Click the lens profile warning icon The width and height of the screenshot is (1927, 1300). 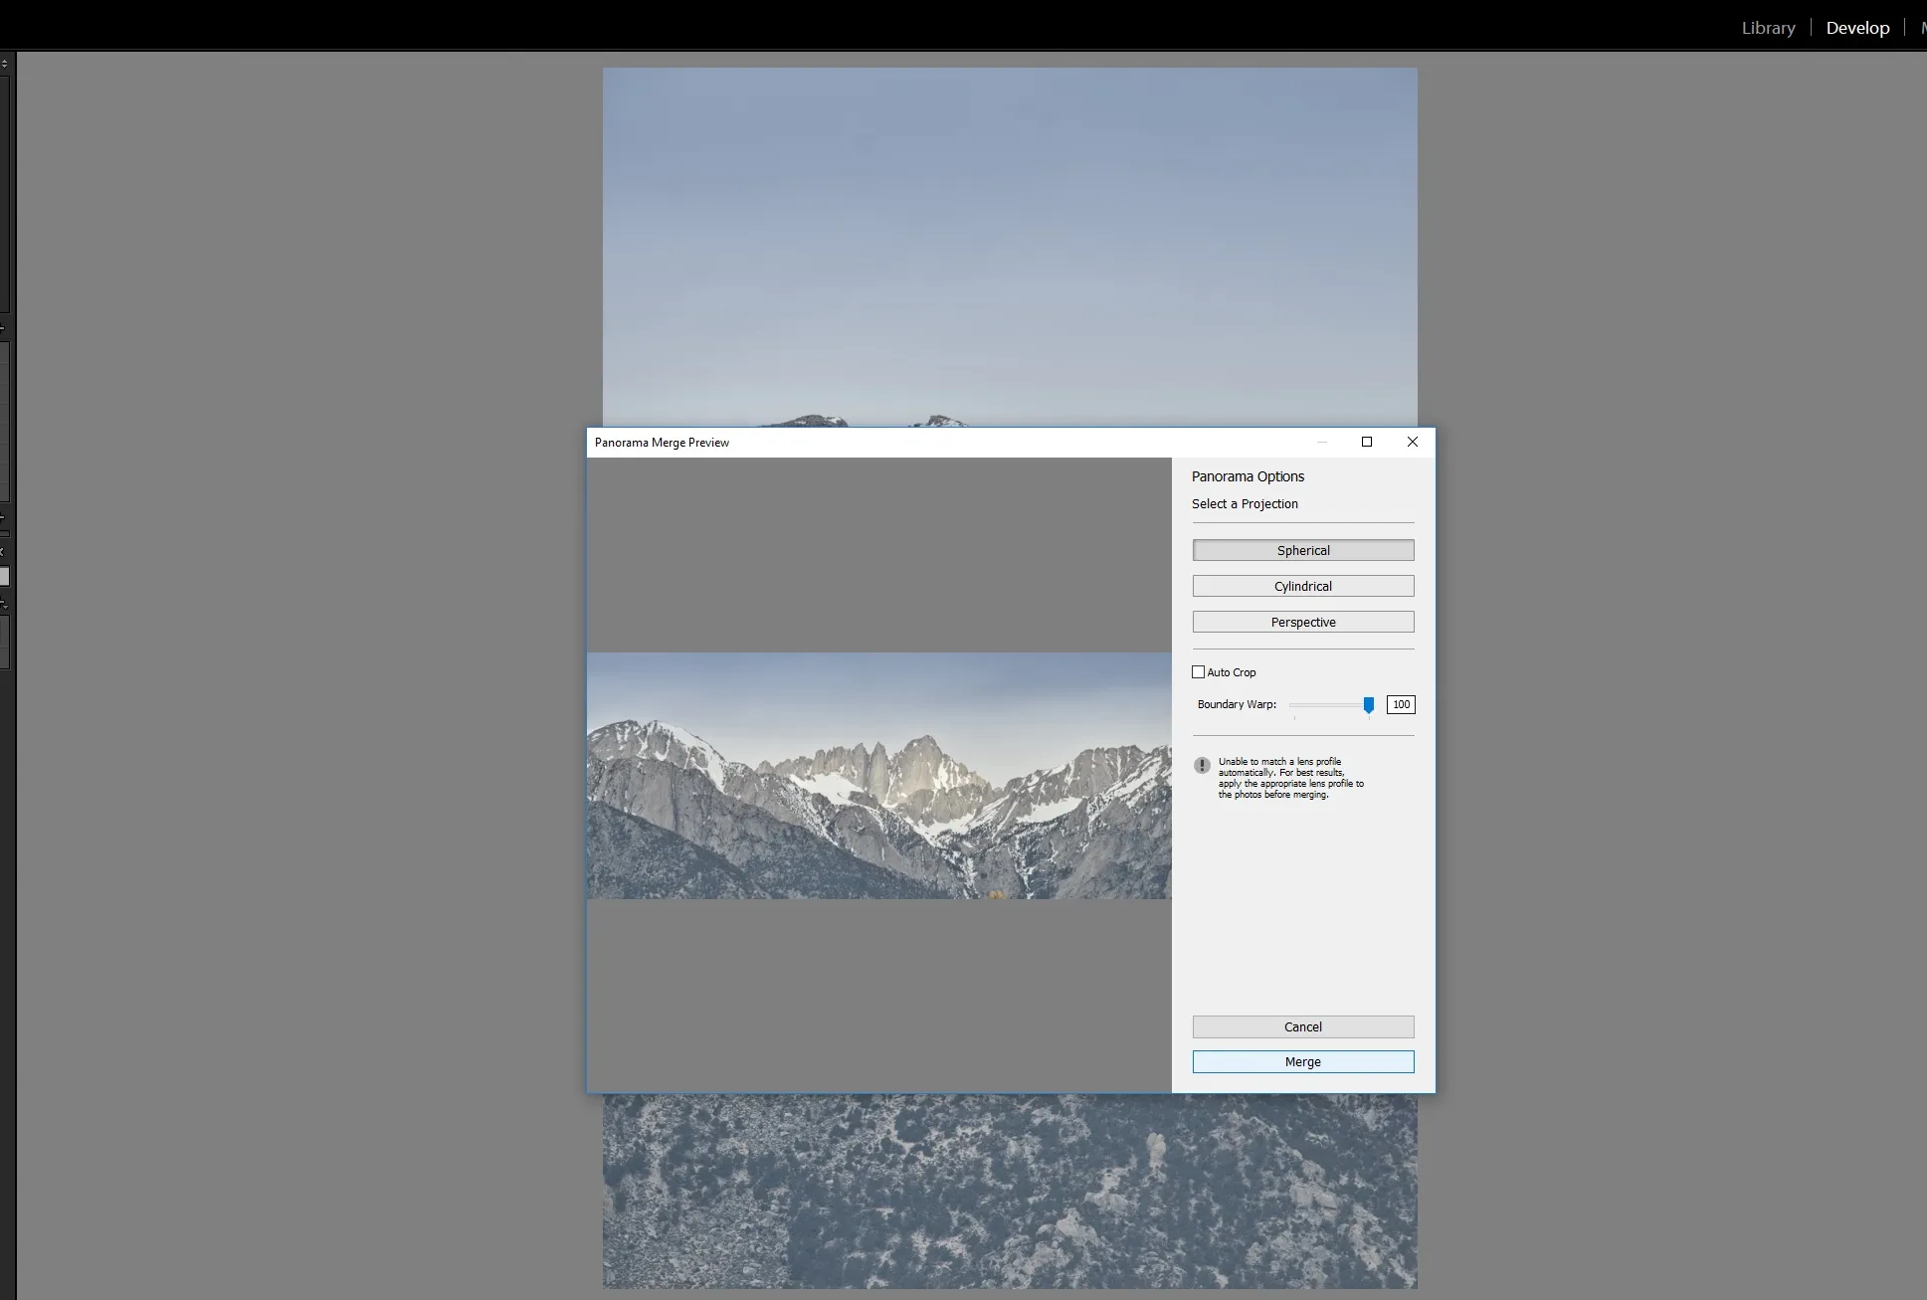coord(1201,766)
